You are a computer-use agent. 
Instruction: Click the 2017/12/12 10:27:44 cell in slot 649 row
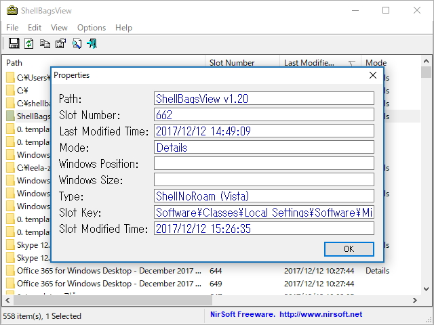319,284
